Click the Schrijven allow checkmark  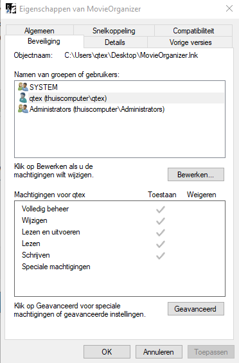pyautogui.click(x=160, y=256)
